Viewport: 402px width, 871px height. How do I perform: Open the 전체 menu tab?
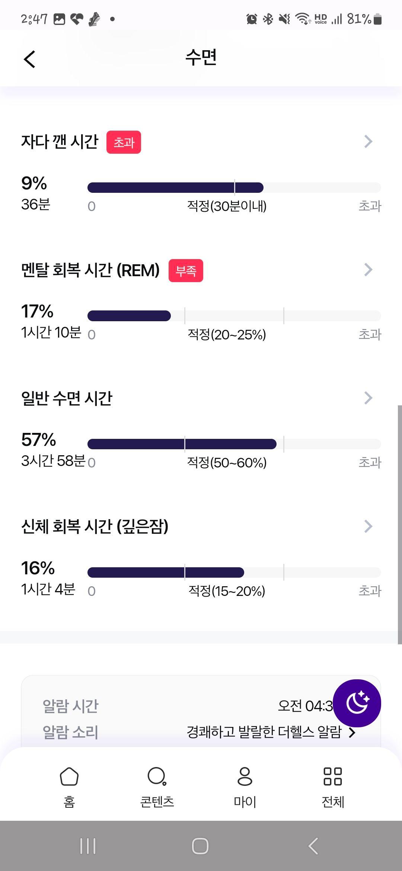pos(333,786)
